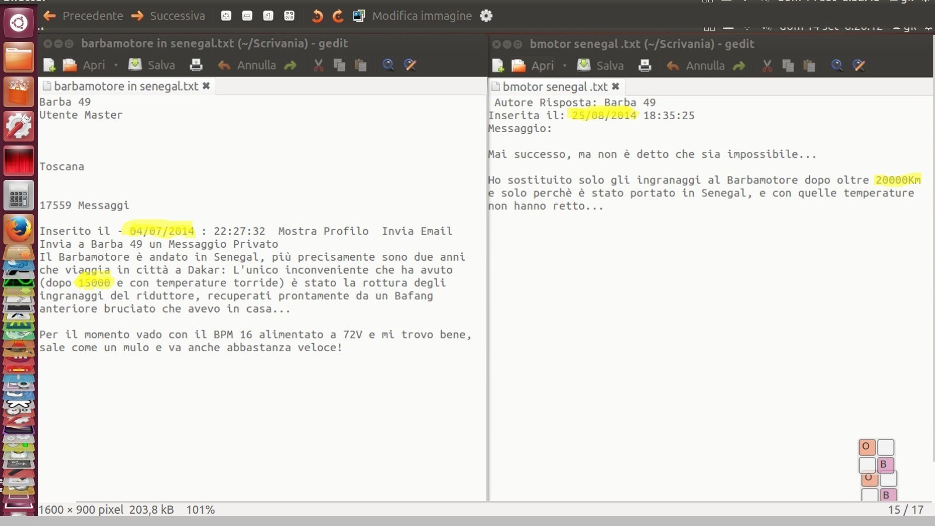The image size is (935, 526).
Task: Create new document in bmotor gedit window
Action: (x=498, y=65)
